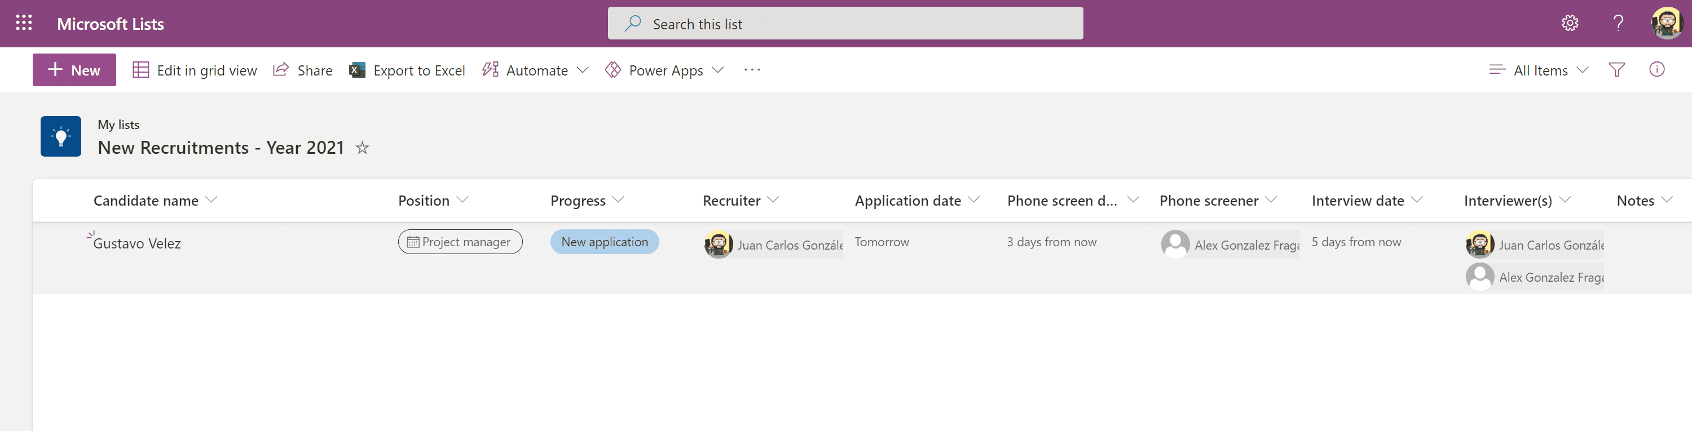Click the New item button

point(74,69)
